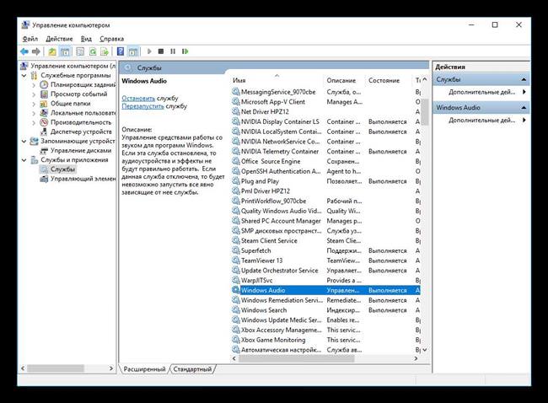The height and width of the screenshot is (403, 548).
Task: Pause the service with the Pause icon
Action: pos(173,51)
